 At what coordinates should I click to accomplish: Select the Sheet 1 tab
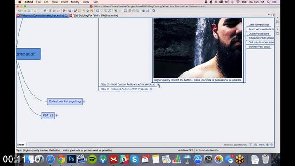[21, 145]
